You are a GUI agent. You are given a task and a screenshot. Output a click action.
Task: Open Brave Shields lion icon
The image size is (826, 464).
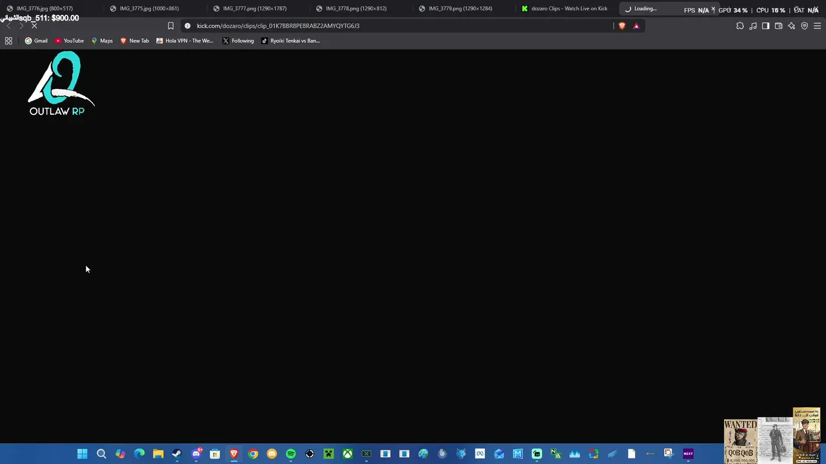point(622,26)
